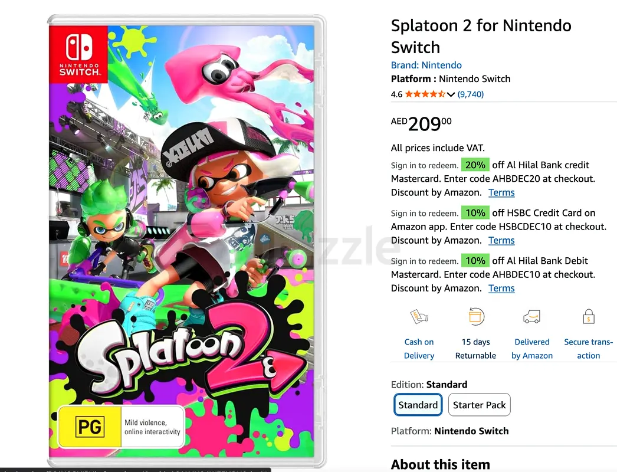Click the Secure transaction lock icon
Screen dimensions: 617x472
(x=588, y=317)
